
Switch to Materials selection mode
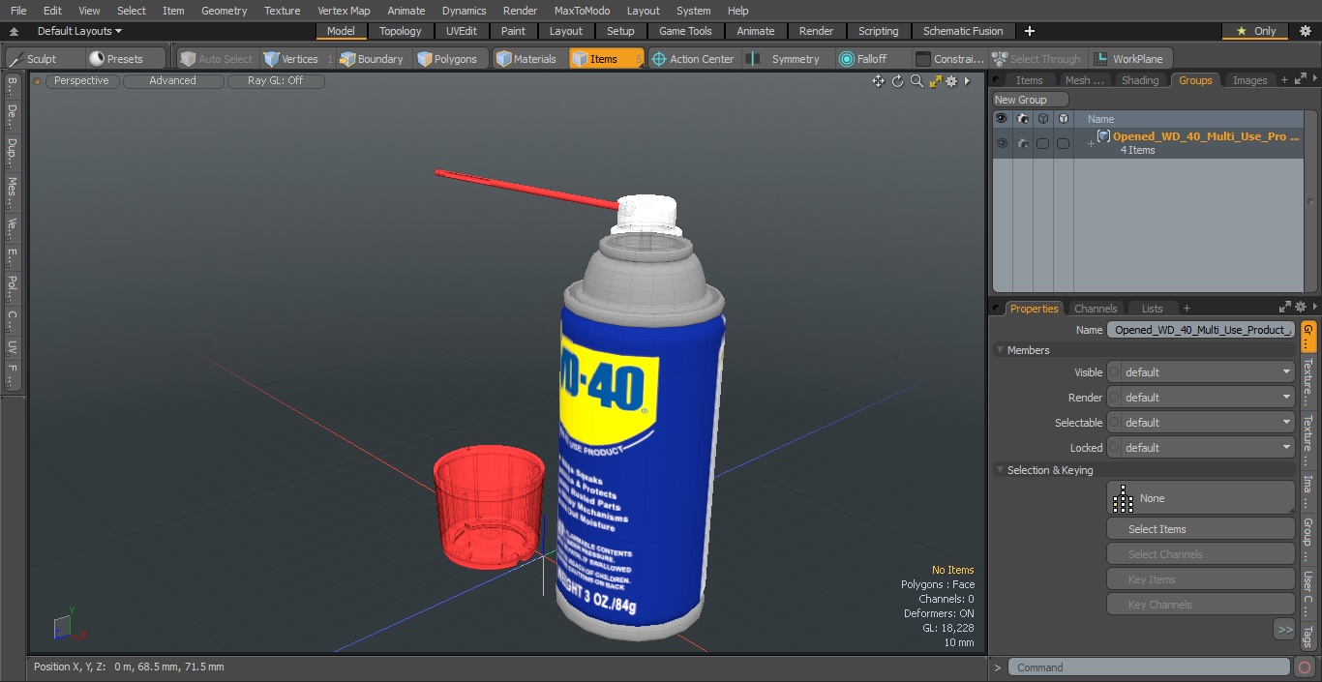526,59
